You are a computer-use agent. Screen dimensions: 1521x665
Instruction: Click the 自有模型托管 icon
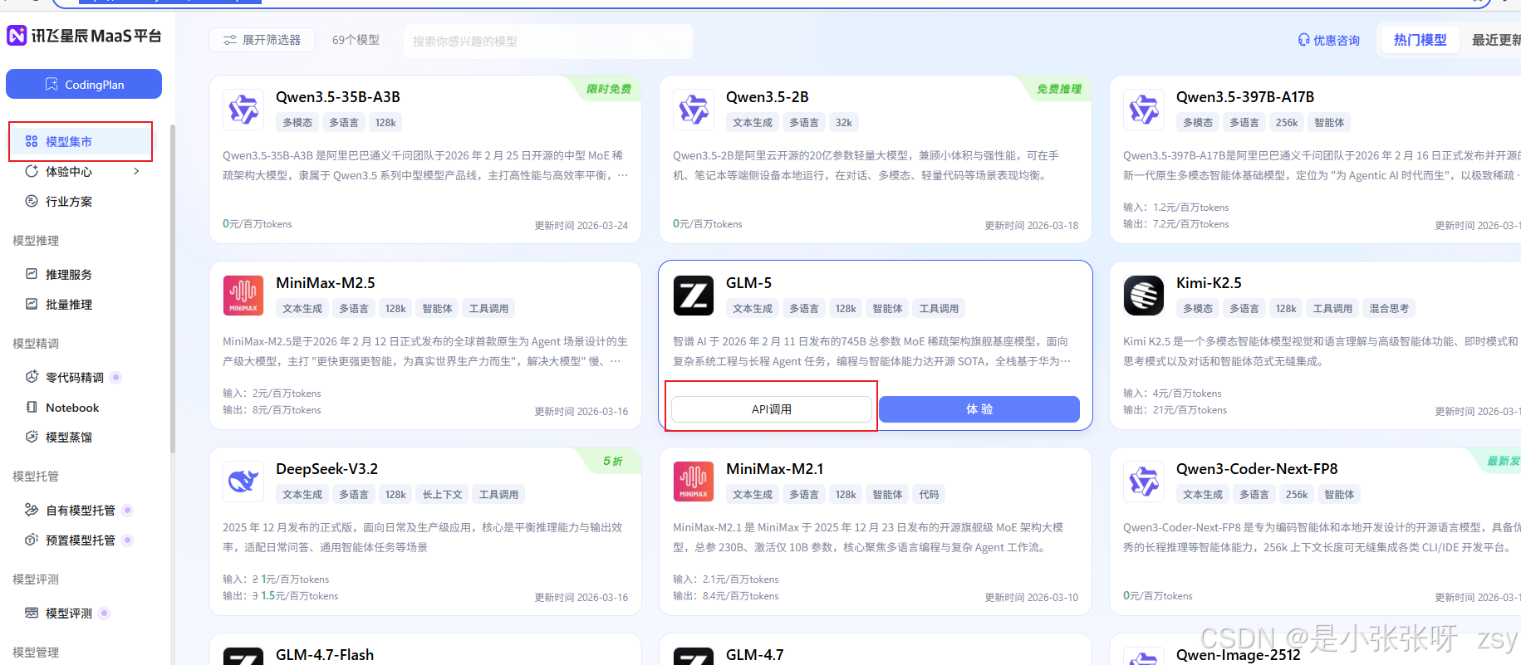pos(32,510)
